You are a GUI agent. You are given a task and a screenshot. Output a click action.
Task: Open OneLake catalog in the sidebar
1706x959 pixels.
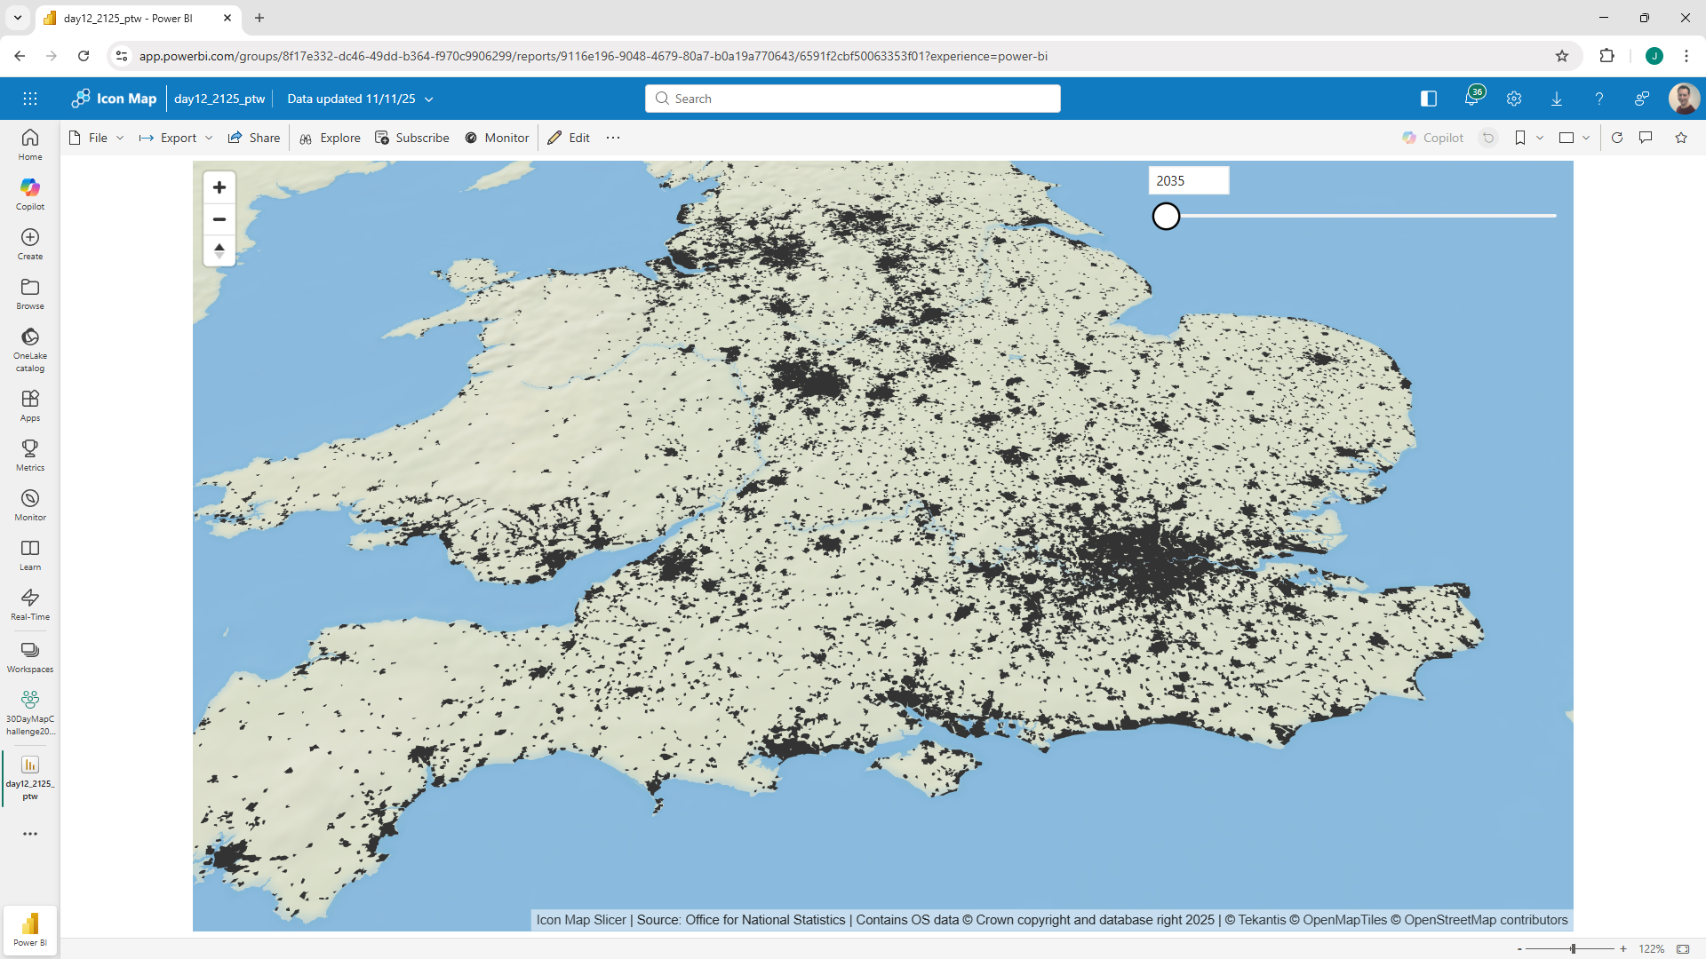click(x=30, y=349)
